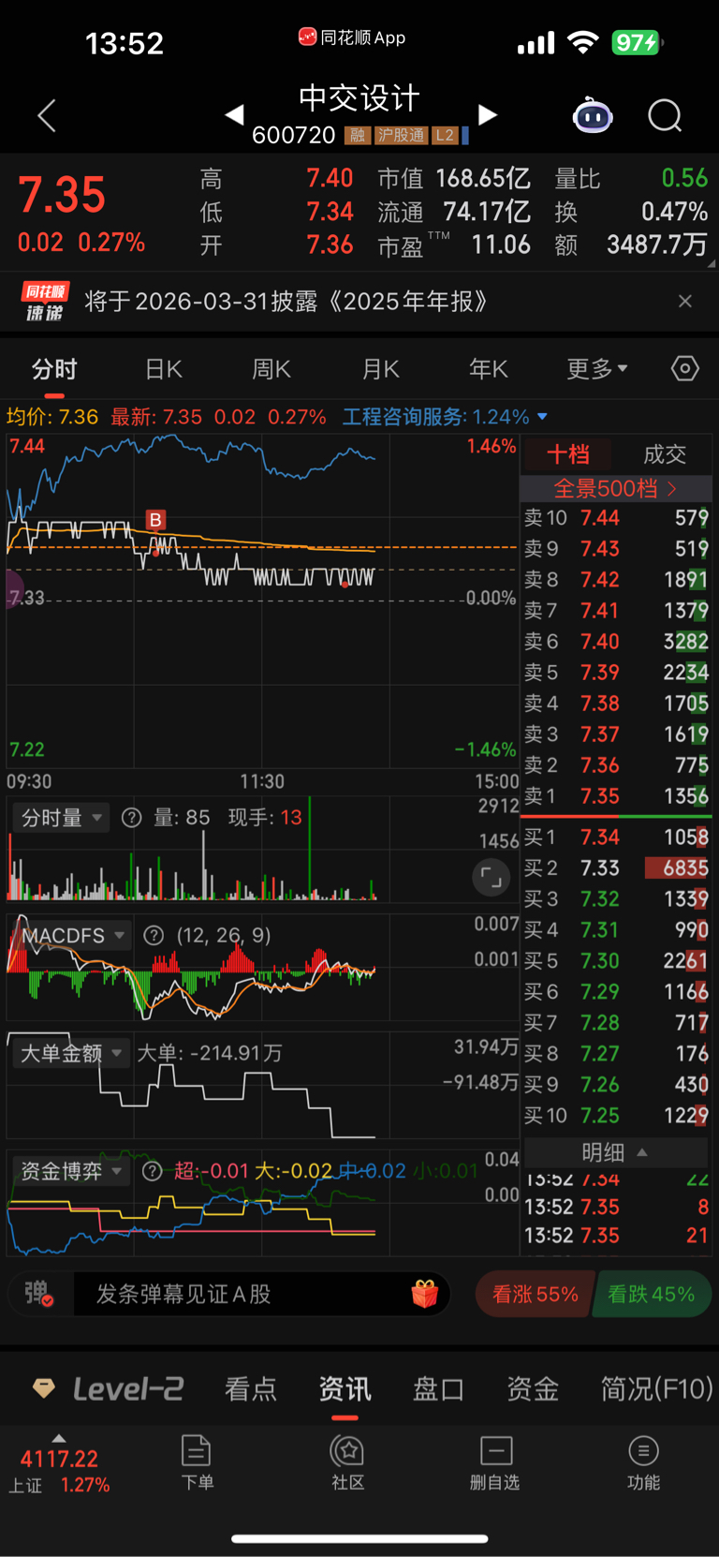Open 全景500档 full depth link
719x1557 pixels.
615,488
